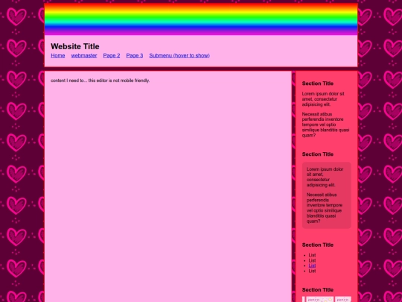Click 'Necessit atibus perferendis' paragraph inside rounded box
402x302 pixels.
325,208
